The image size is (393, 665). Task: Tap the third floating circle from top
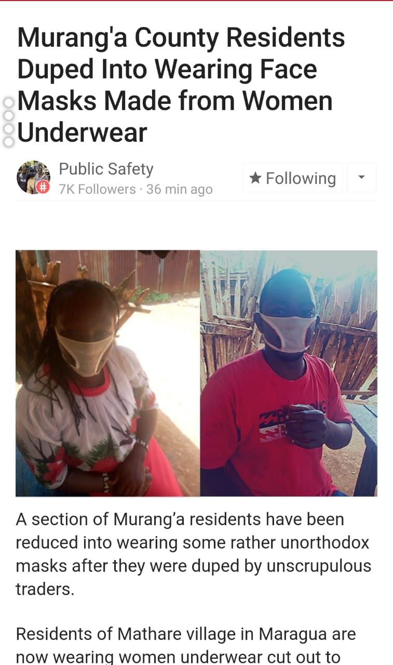[x=8, y=128]
